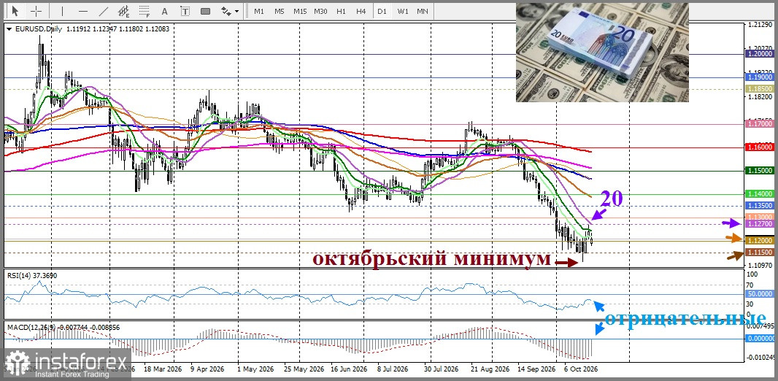Click the RSI(14) 37.3690 indicator label
The height and width of the screenshot is (381, 778).
32,275
